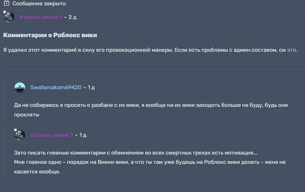Open Swallamakam69420's profile via username

point(56,88)
